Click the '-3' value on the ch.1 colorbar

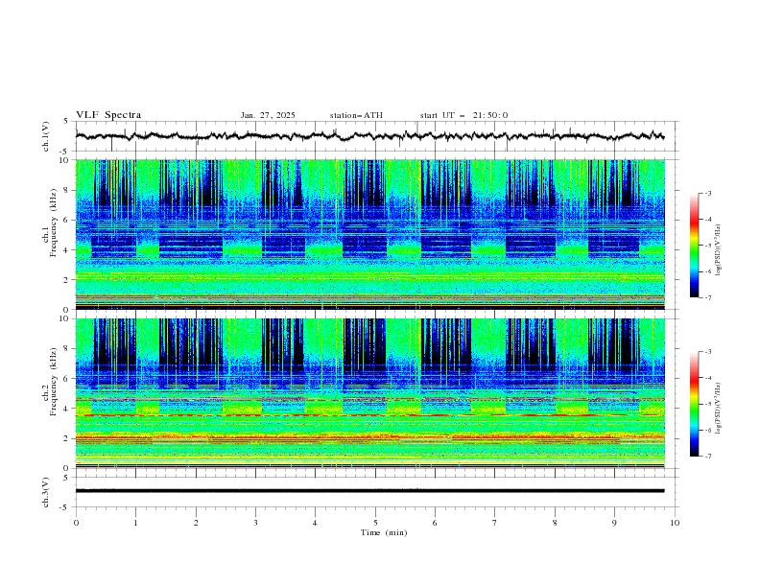(707, 193)
